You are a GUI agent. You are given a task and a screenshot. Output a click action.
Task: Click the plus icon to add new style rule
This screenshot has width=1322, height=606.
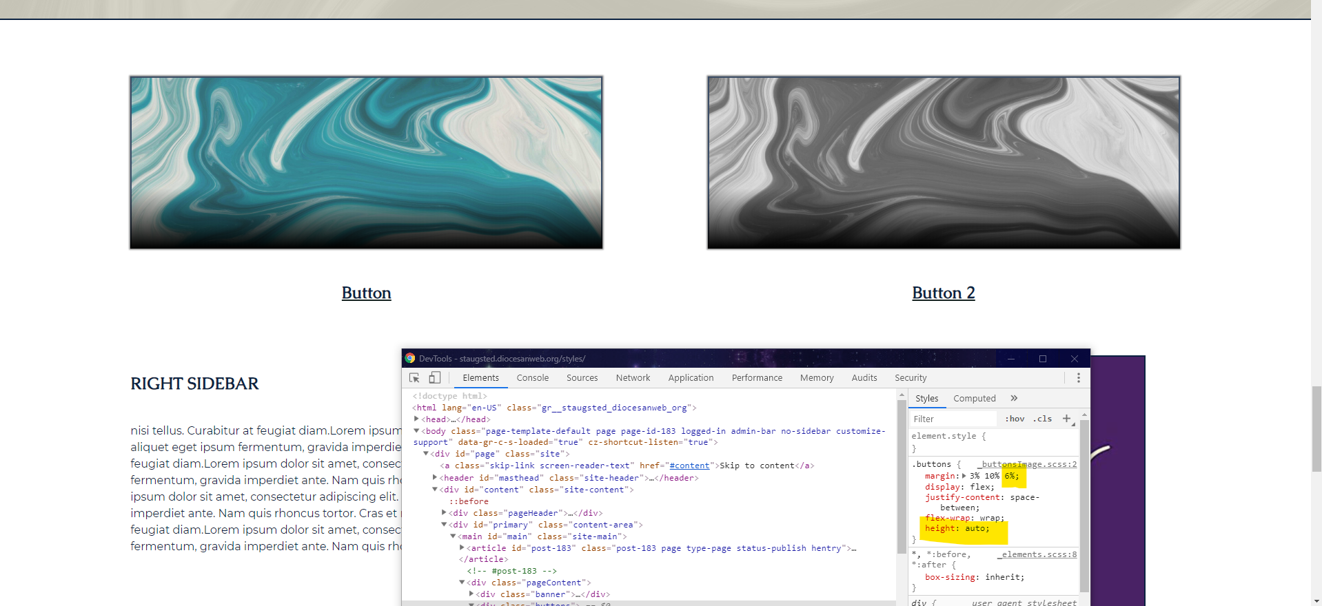pos(1066,419)
